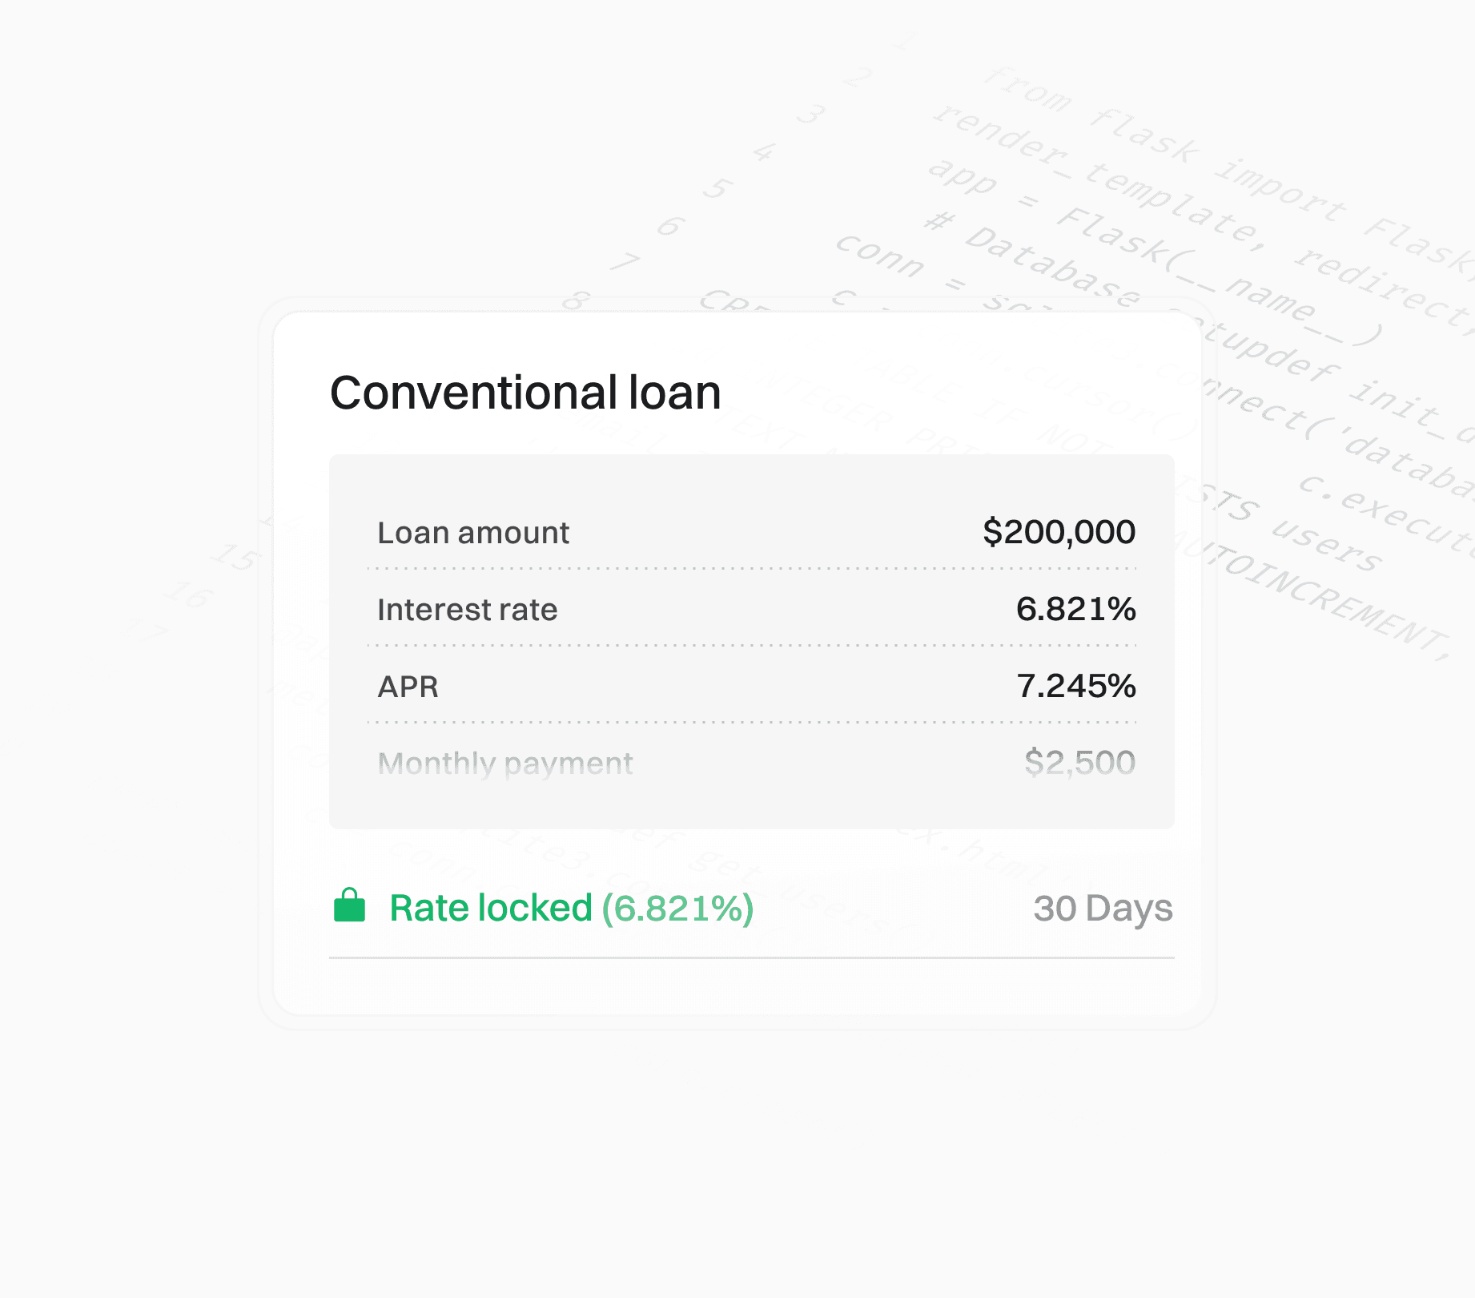Screen dimensions: 1475x1298
Task: Click the $200,000 loan amount value
Action: pos(1059,532)
